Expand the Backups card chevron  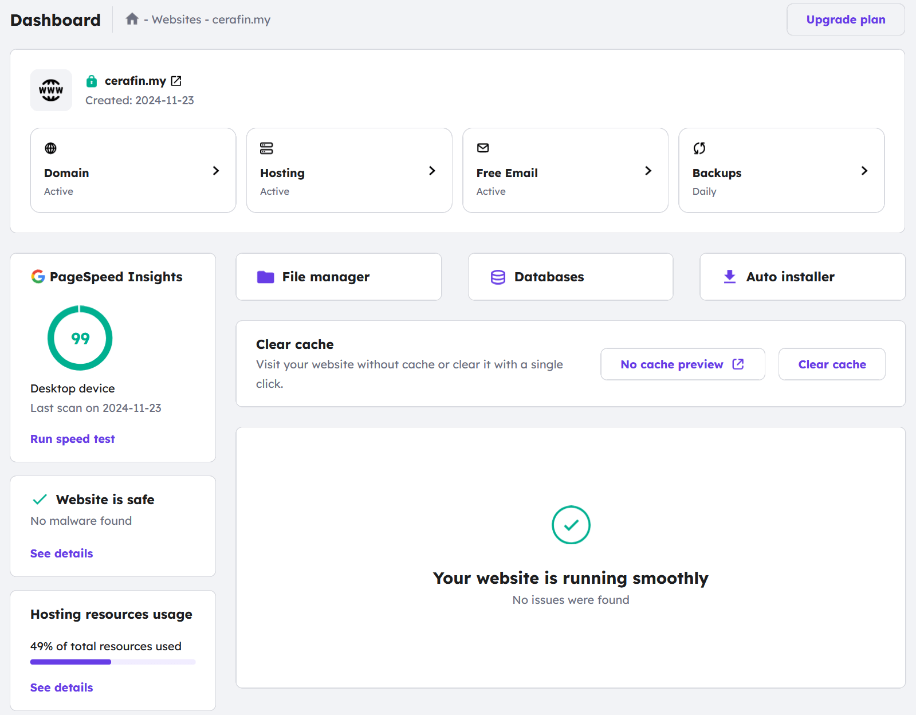pos(864,171)
